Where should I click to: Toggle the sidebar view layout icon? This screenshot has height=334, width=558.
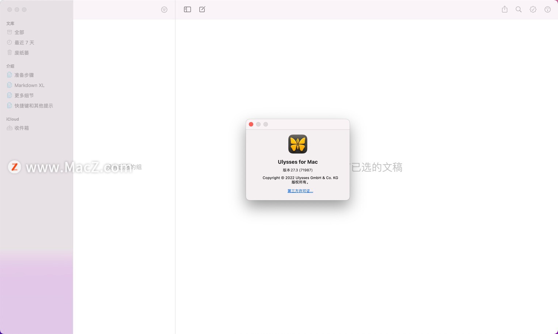[x=187, y=10]
